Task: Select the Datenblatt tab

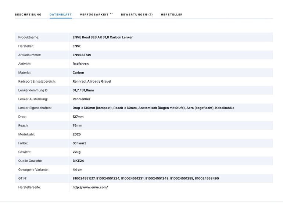Action: pos(61,15)
